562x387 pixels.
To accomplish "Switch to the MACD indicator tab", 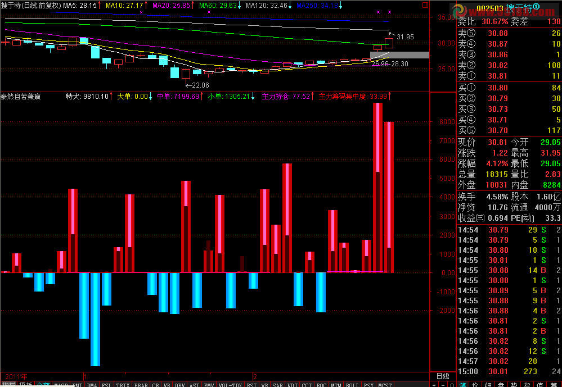I will click(61, 384).
